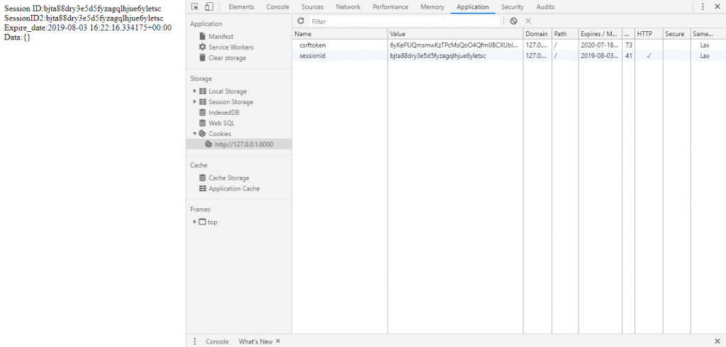Sort cookies by Domain column header
Viewport: 726px width, 347px height.
click(537, 34)
